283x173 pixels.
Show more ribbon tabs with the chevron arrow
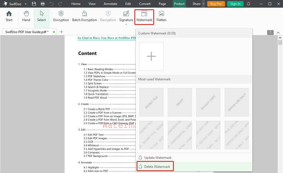tap(203, 4)
